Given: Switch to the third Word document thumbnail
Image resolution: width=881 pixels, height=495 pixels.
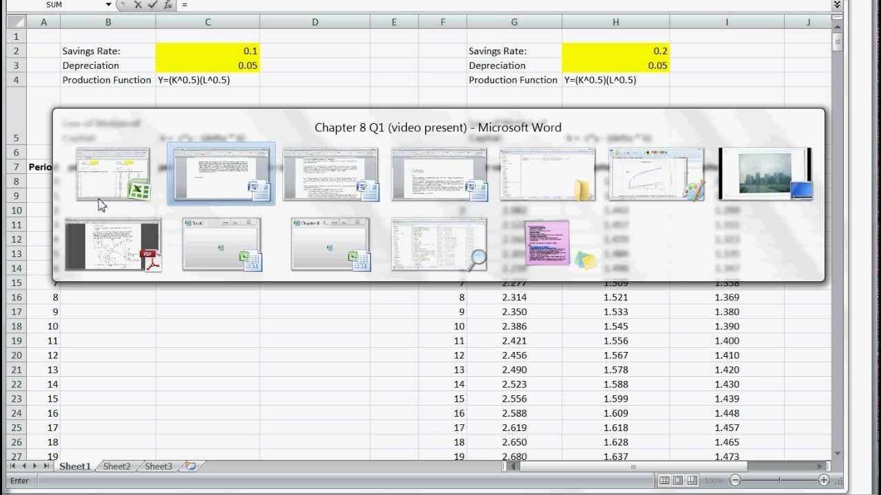Looking at the screenshot, I should 439,174.
